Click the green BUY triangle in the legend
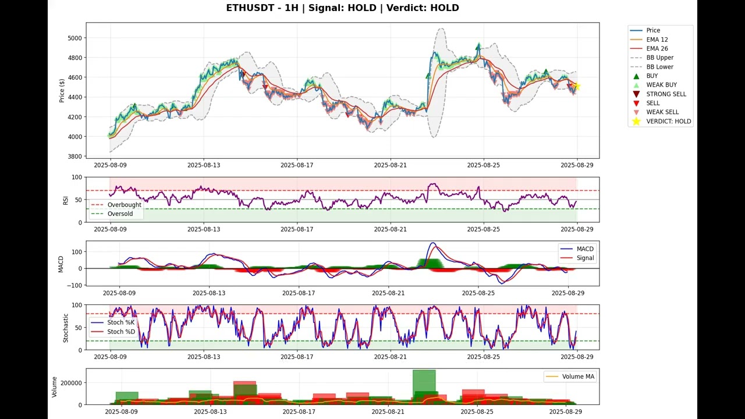Viewport: 745px width, 419px height. [636, 76]
